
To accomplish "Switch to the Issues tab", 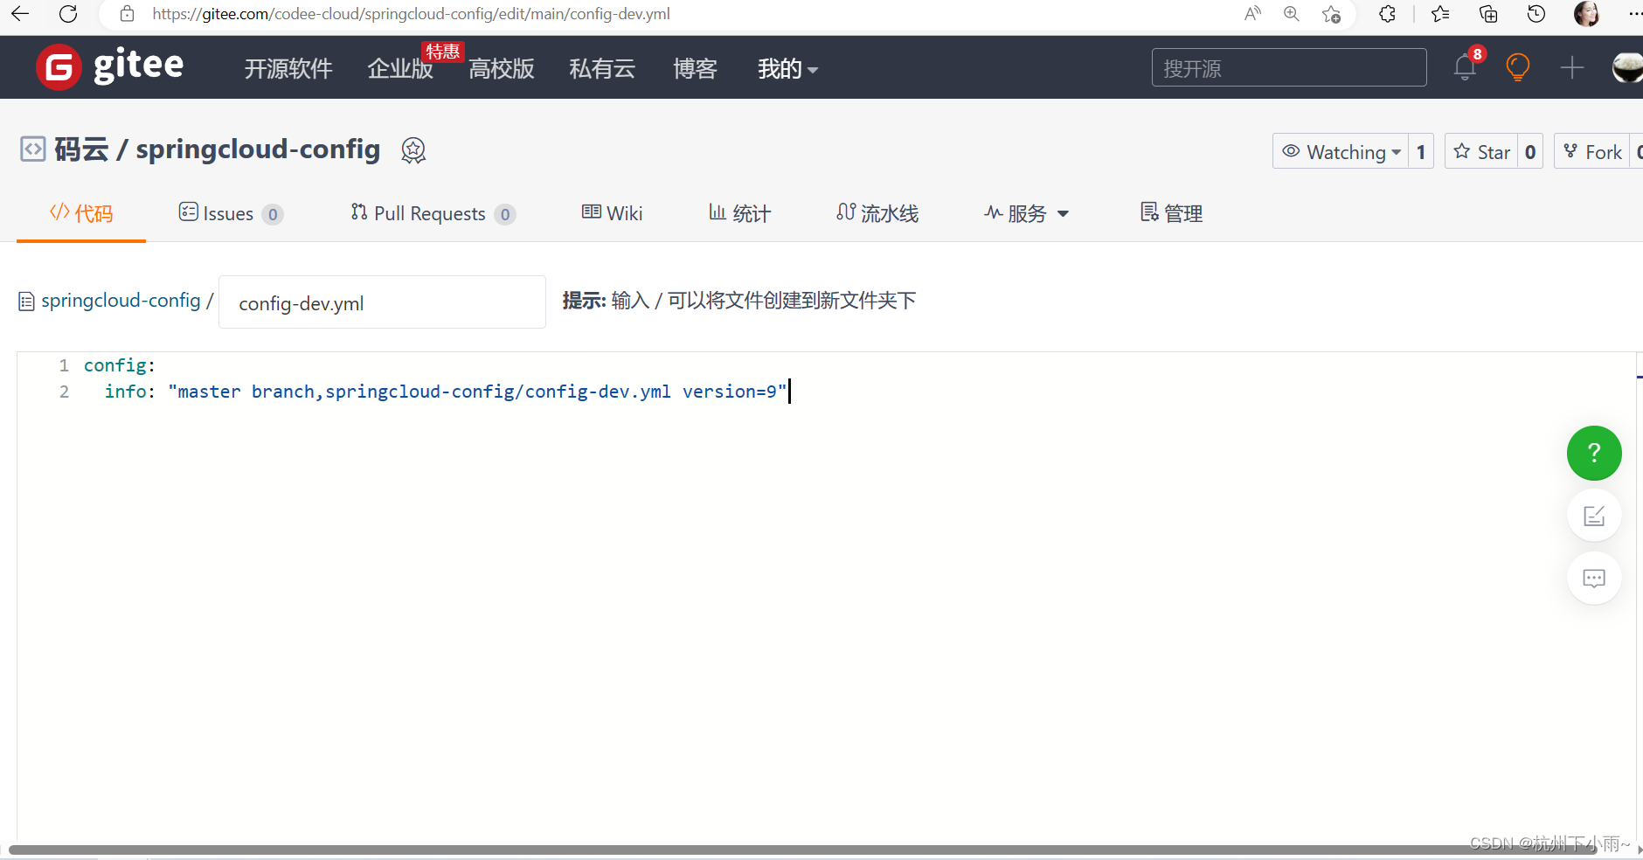I will [231, 213].
